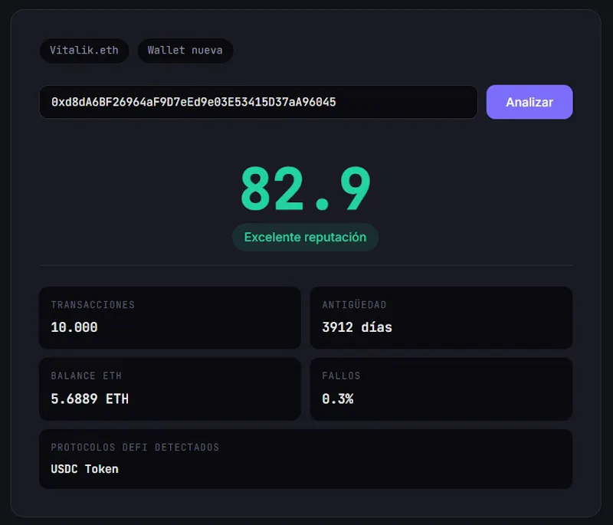Click the Analizar button
The height and width of the screenshot is (525, 613).
coord(529,102)
